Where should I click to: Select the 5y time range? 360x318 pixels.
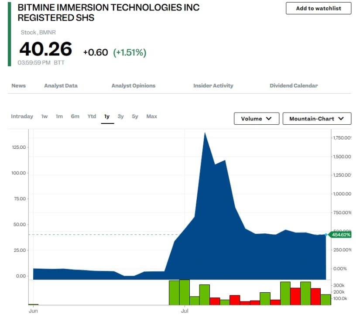click(x=135, y=116)
